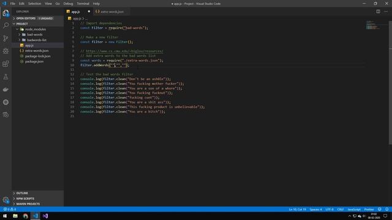Image resolution: width=392 pixels, height=220 pixels.
Task: Select app.js in the Explorer tree
Action: pyautogui.click(x=38, y=45)
